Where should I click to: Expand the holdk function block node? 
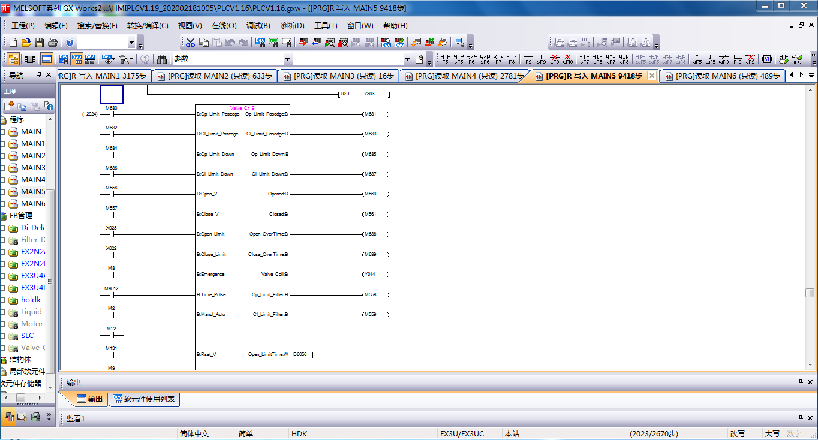click(3, 300)
